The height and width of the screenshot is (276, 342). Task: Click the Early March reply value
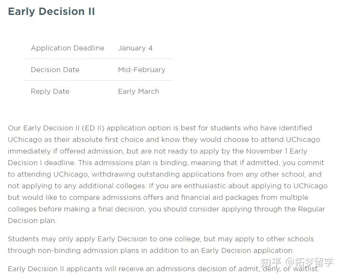pos(139,92)
